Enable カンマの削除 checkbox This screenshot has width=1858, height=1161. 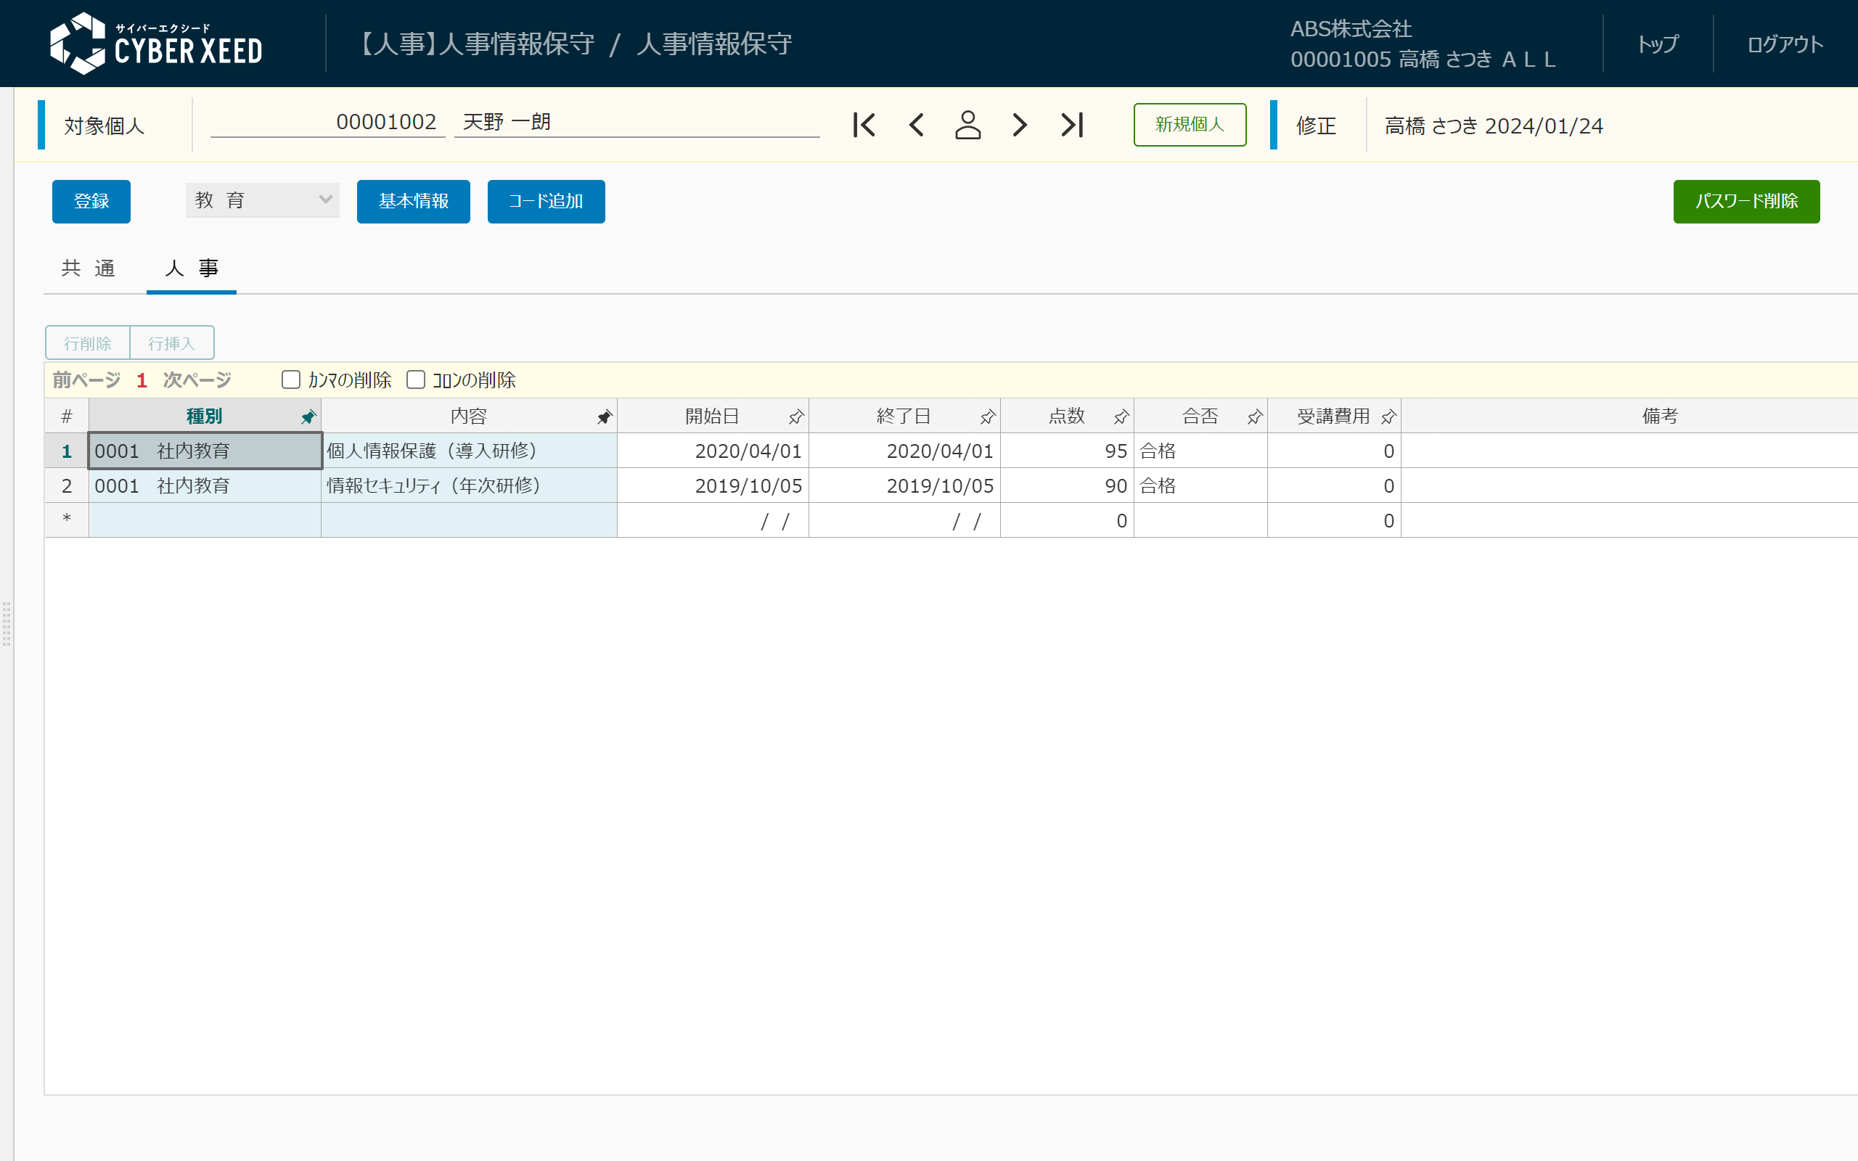pos(291,380)
